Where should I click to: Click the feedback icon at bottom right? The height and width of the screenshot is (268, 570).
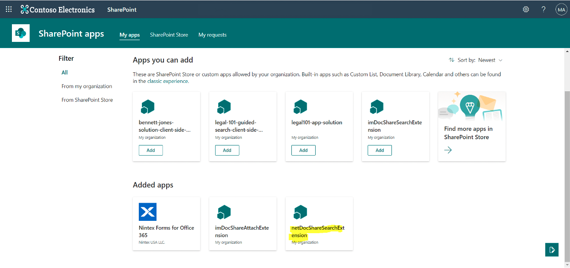552,250
